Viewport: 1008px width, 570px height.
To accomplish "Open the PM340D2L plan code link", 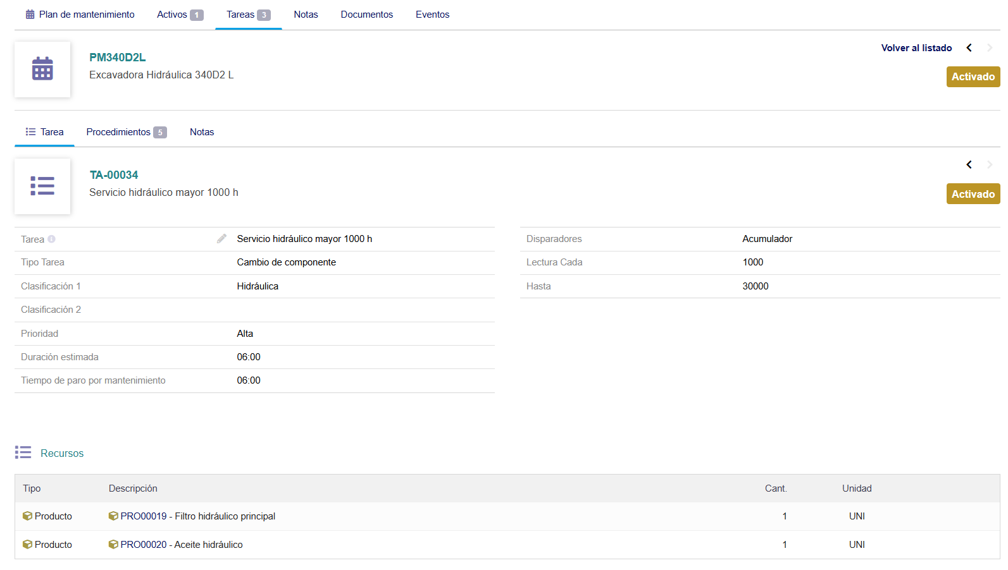I will click(118, 58).
